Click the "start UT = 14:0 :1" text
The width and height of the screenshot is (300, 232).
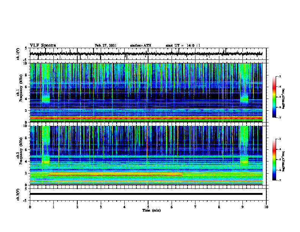pos(183,45)
